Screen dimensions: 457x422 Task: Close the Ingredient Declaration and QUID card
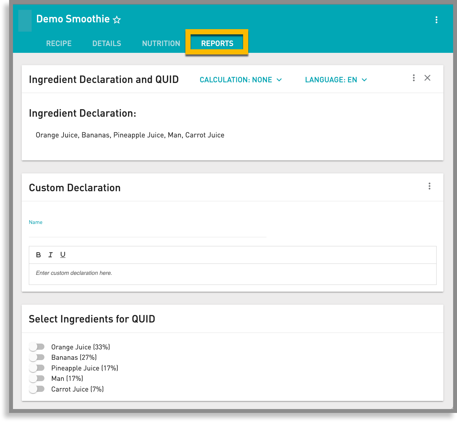tap(428, 78)
